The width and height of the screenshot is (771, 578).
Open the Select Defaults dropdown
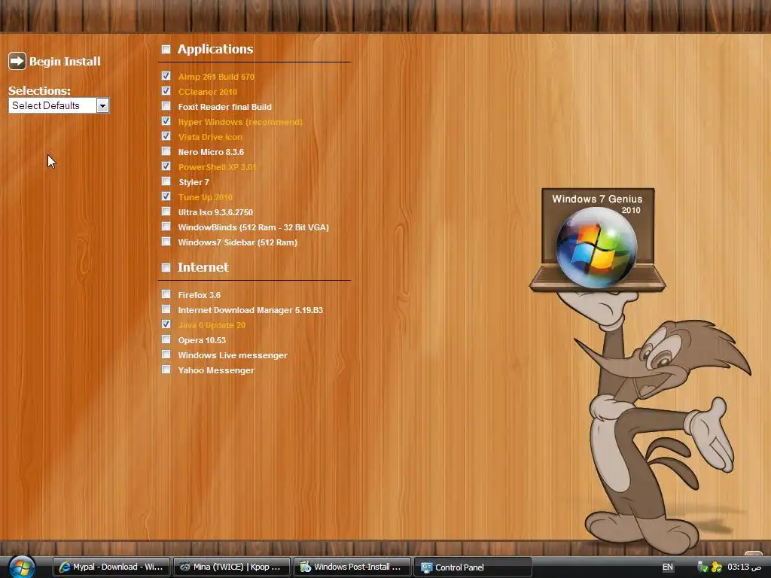pyautogui.click(x=59, y=105)
